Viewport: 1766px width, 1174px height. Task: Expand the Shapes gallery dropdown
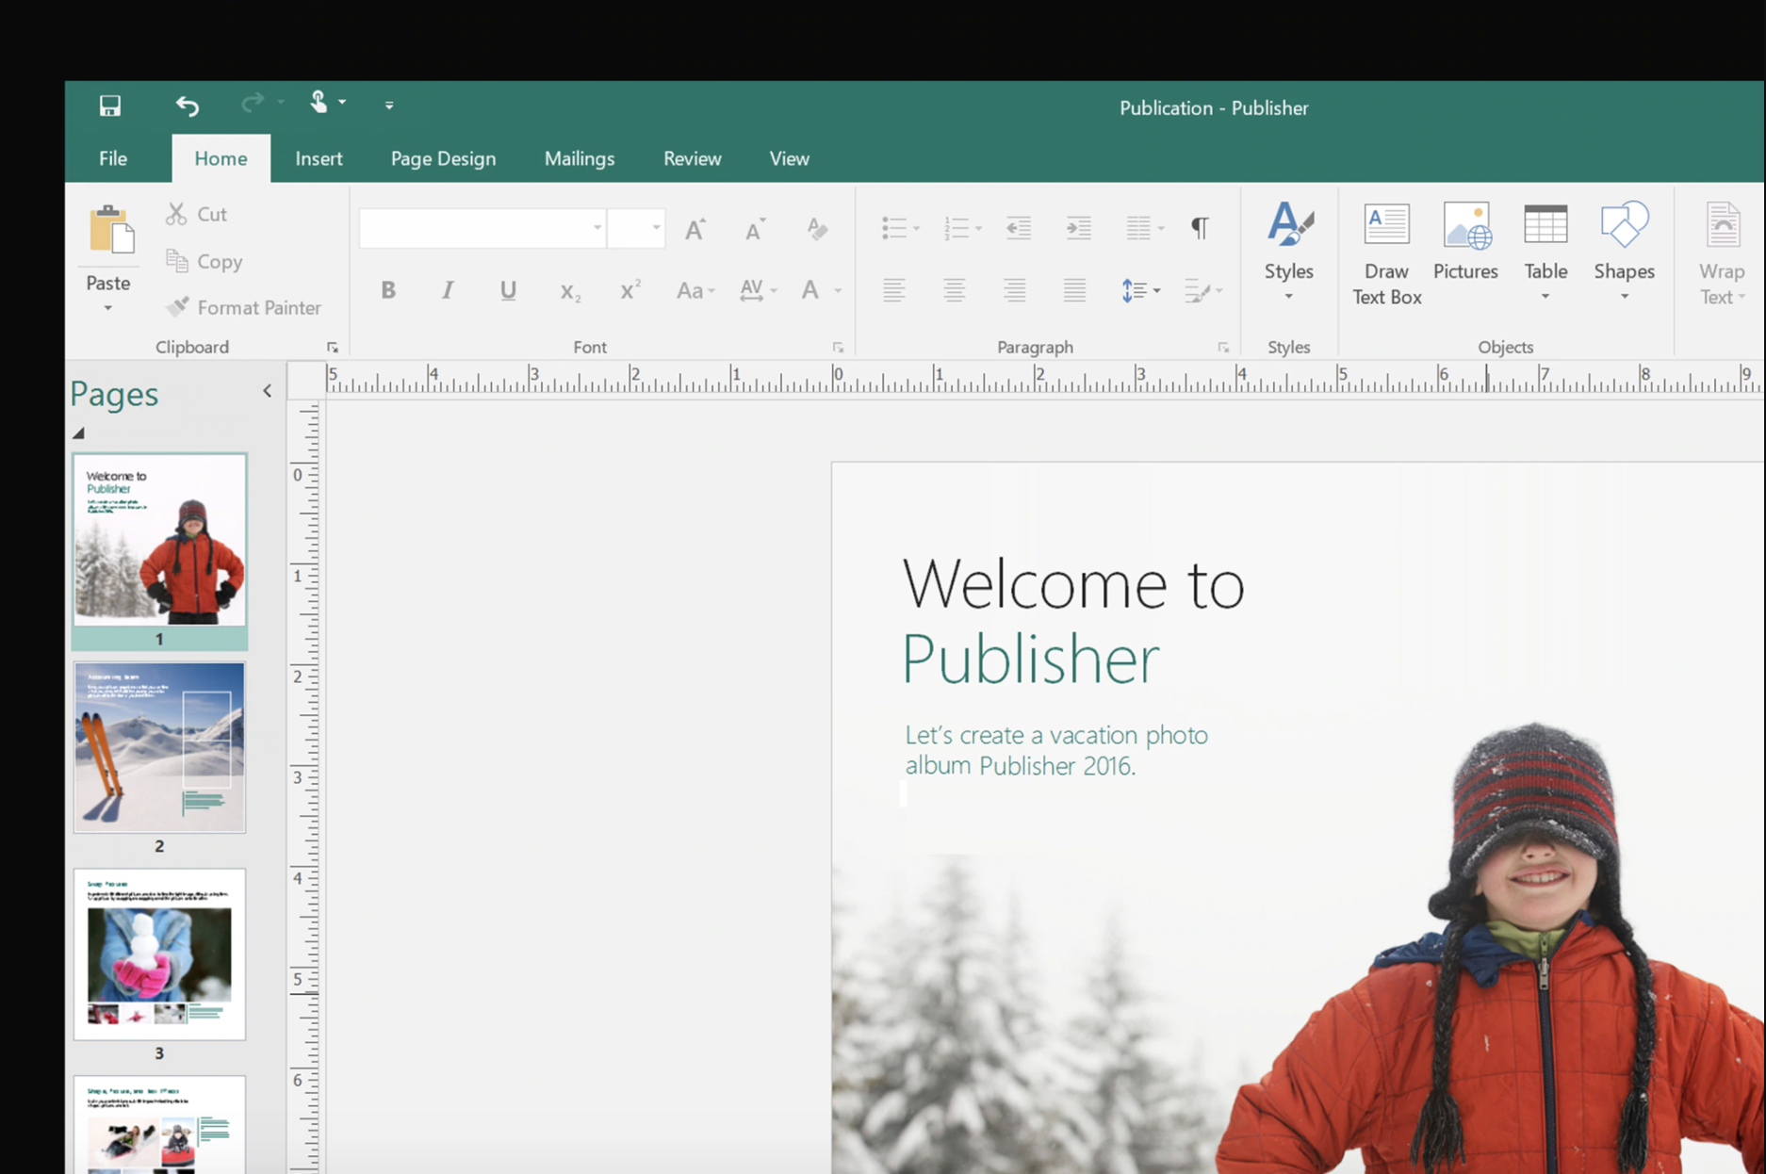[1624, 297]
